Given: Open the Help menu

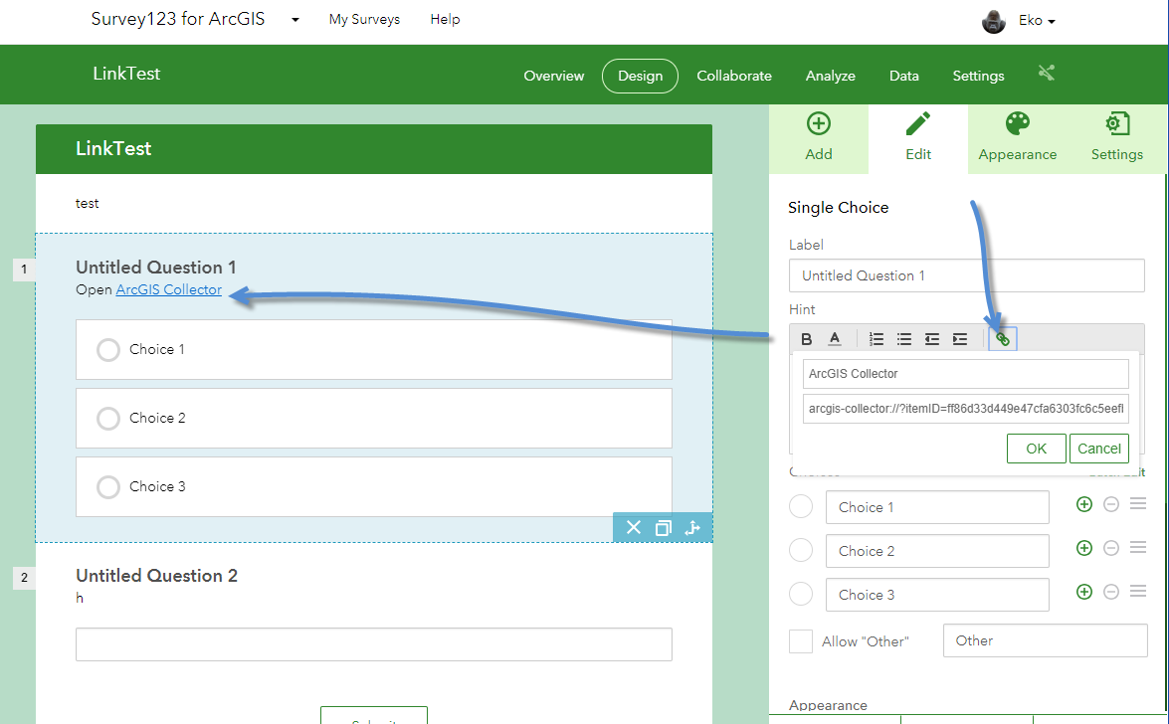Looking at the screenshot, I should (445, 19).
